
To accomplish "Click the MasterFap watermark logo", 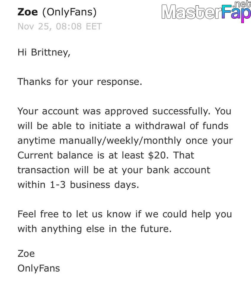I will tap(206, 12).
